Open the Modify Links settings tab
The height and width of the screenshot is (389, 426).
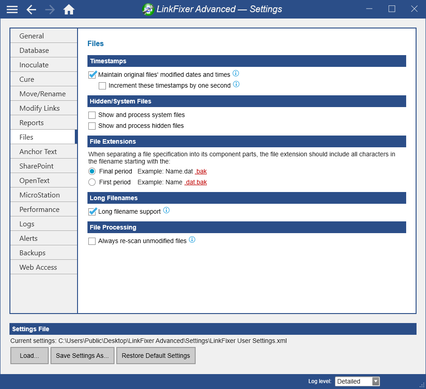[44, 108]
